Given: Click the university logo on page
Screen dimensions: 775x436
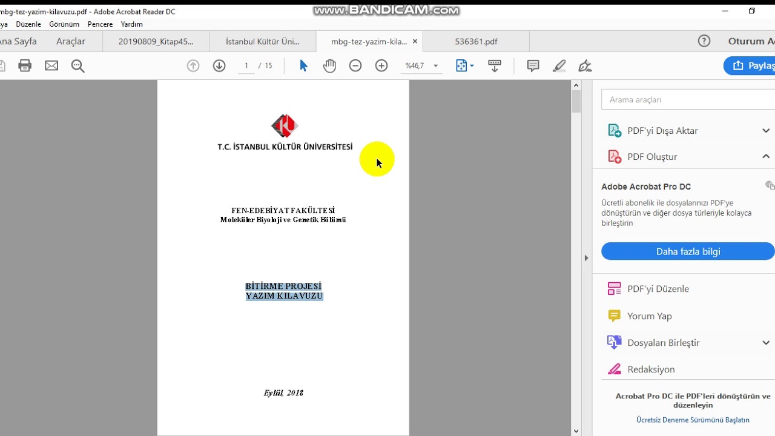Looking at the screenshot, I should tap(285, 126).
